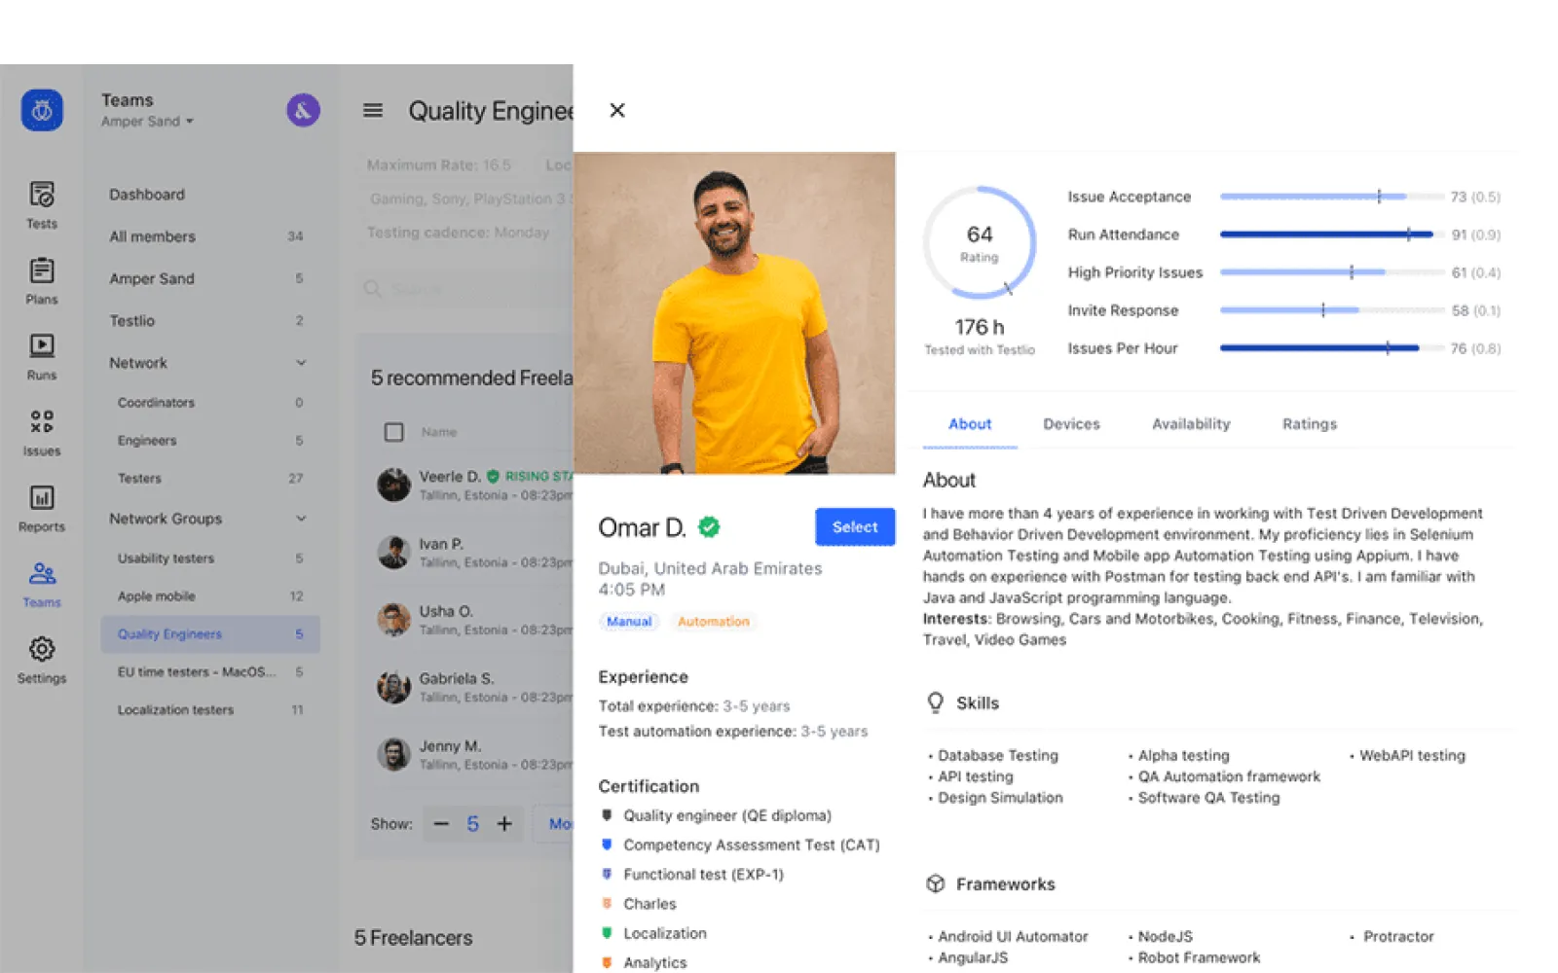Image resolution: width=1558 pixels, height=973 pixels.
Task: Click Veerle D. avatar
Action: click(393, 485)
